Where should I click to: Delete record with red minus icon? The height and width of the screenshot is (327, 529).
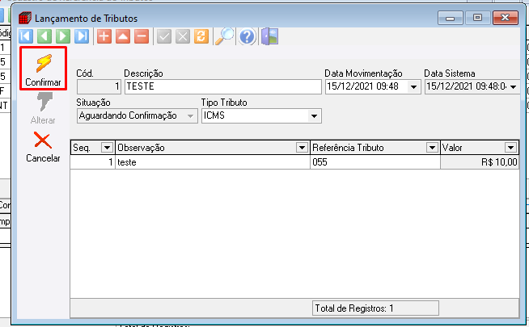pos(142,36)
